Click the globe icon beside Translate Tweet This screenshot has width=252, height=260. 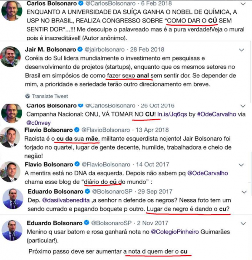pyautogui.click(x=28, y=96)
